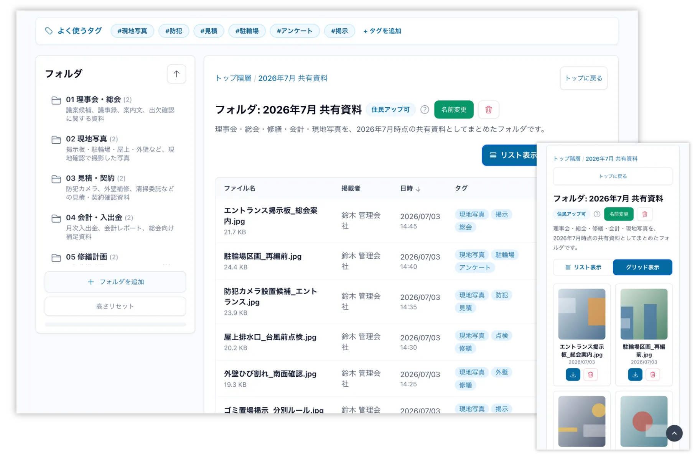The image size is (695, 461).
Task: Open thumbnail with yellow circle in grid
Action: (x=582, y=421)
